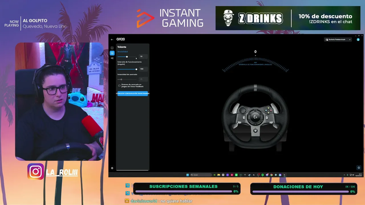
Task: Open Steam from the taskbar
Action: click(x=250, y=175)
